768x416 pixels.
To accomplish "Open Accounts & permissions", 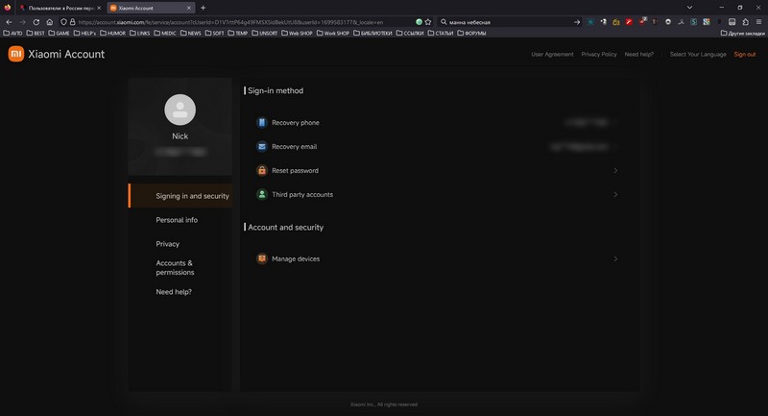I will (175, 267).
